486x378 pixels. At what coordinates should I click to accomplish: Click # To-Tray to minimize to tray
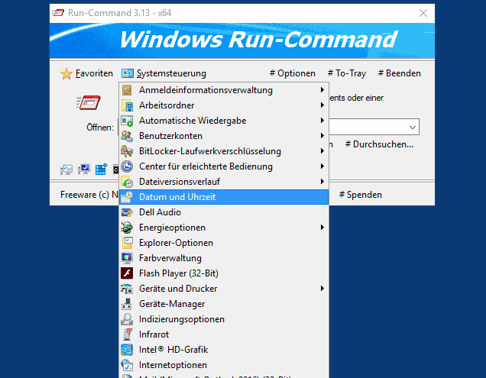point(347,73)
